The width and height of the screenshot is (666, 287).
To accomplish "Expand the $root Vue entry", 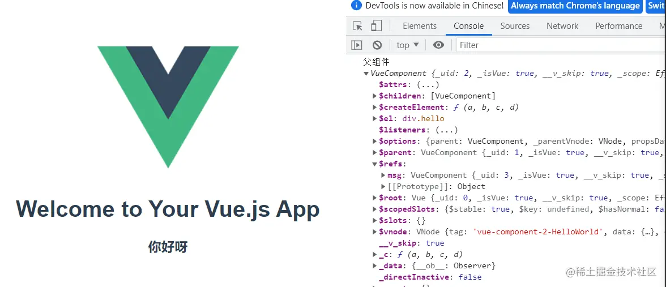I will (375, 198).
